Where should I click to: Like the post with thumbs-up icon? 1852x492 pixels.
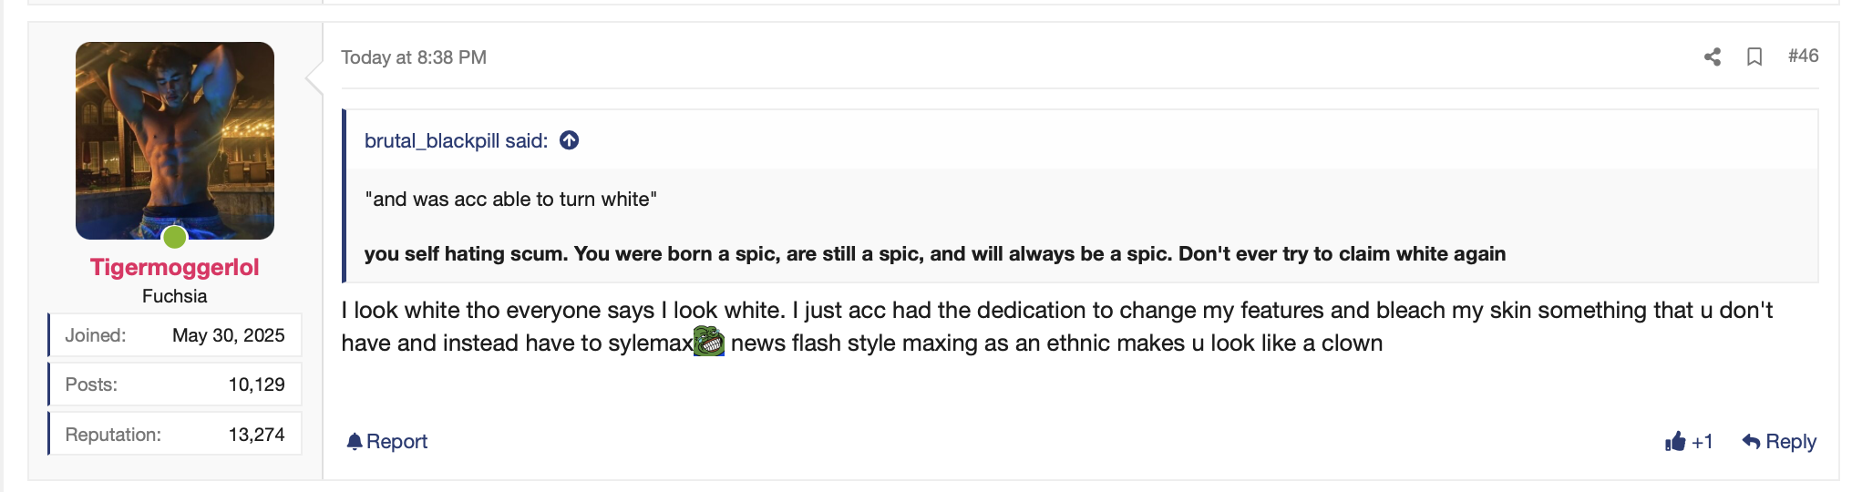[x=1676, y=442]
